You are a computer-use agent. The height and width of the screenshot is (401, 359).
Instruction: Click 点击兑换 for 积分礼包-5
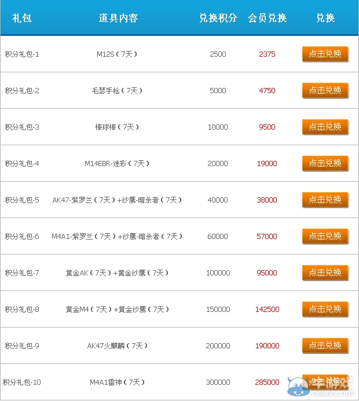tap(325, 200)
